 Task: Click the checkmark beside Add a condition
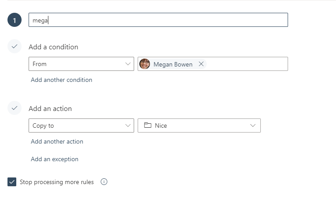[x=15, y=46]
